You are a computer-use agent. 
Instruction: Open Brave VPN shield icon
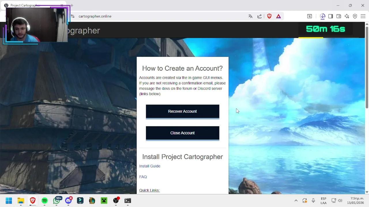point(355,16)
